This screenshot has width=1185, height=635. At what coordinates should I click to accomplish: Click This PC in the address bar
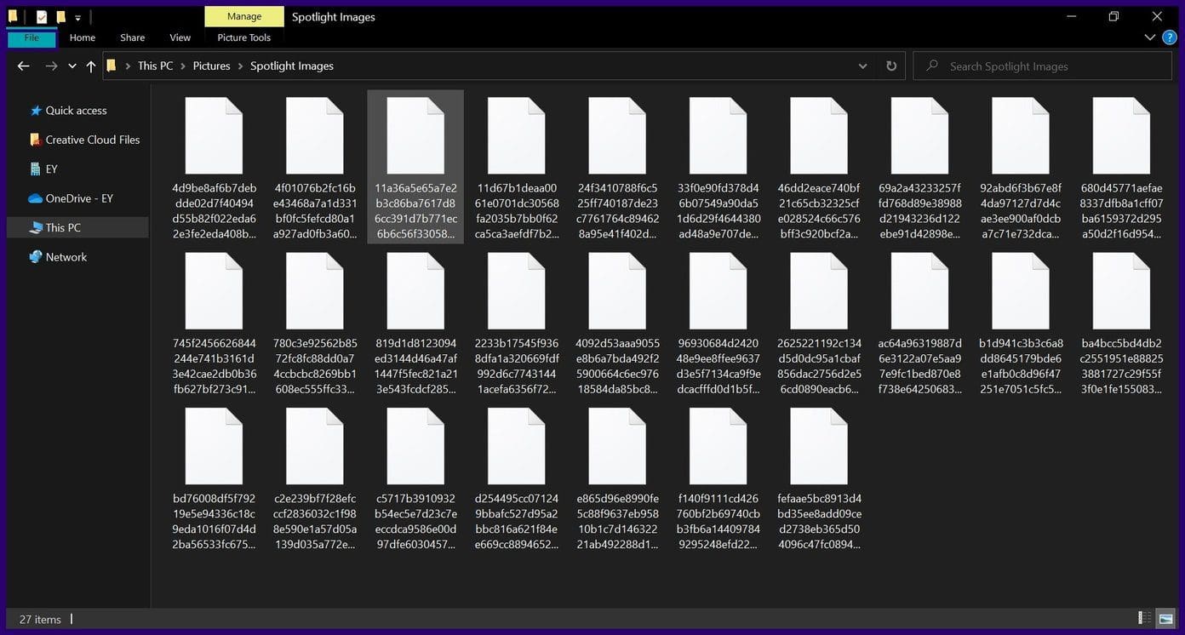pos(155,66)
